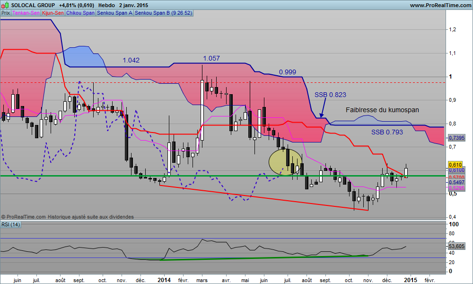Click the 1,2 price axis value
Image resolution: width=473 pixels, height=284 pixels.
tap(452, 29)
